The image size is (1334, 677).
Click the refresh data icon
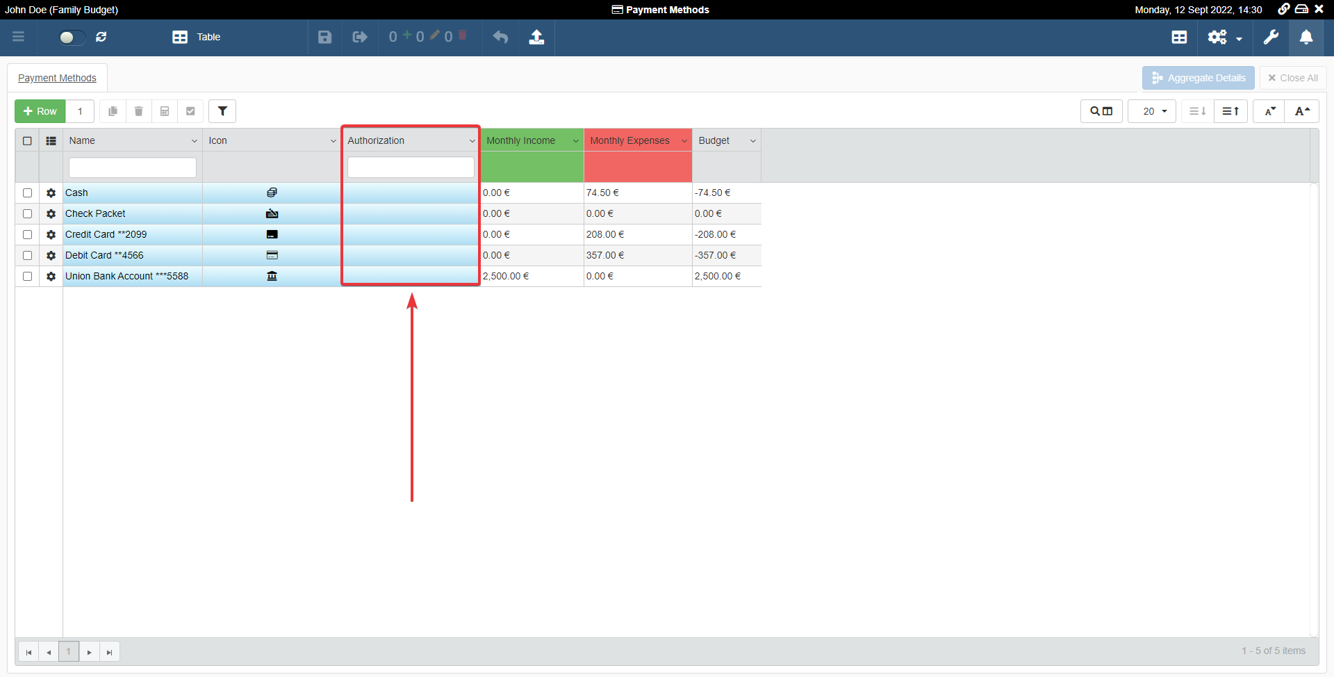[101, 37]
